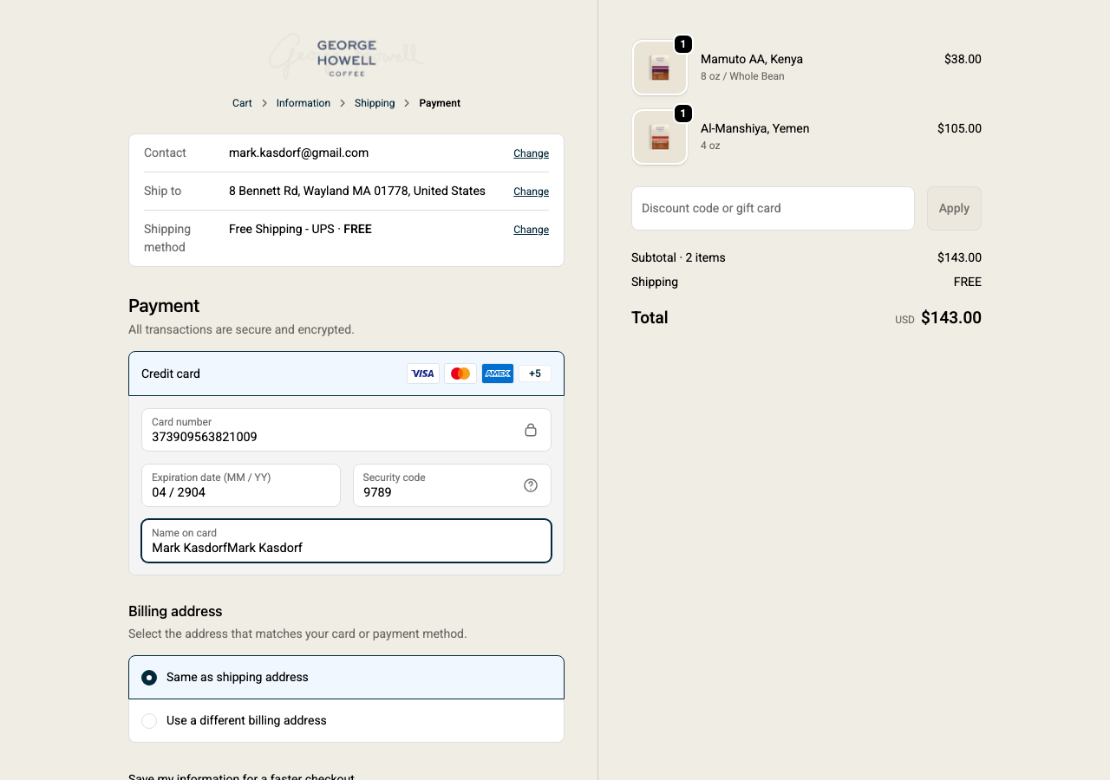
Task: Return to Shipping breadcrumb step
Action: [375, 103]
